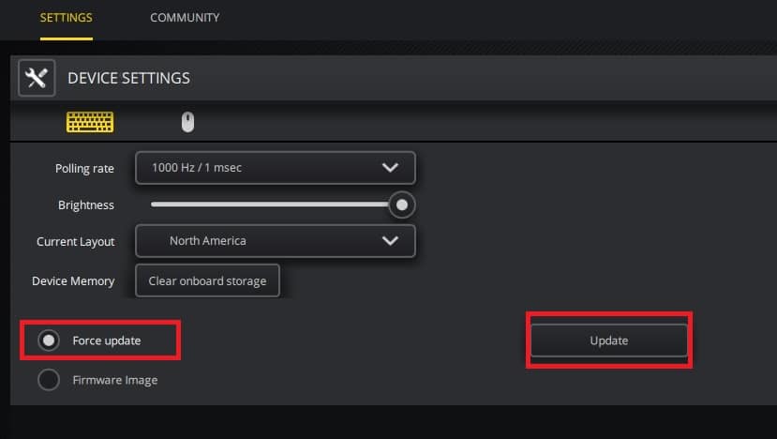Viewport: 777px width, 439px height.
Task: Click the Clear onboard storage button
Action: pos(207,280)
